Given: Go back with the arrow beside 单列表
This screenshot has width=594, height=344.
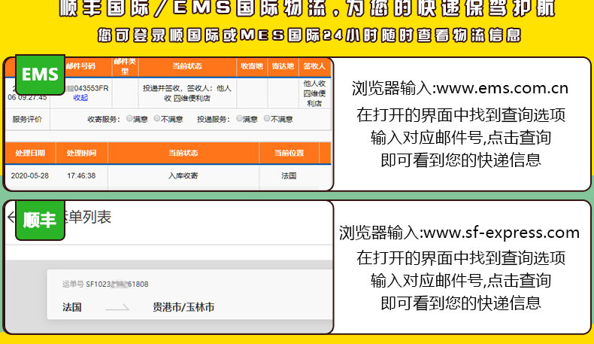Looking at the screenshot, I should 11,218.
